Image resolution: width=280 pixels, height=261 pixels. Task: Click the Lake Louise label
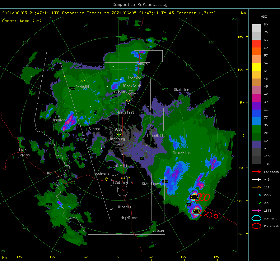[x=24, y=152]
